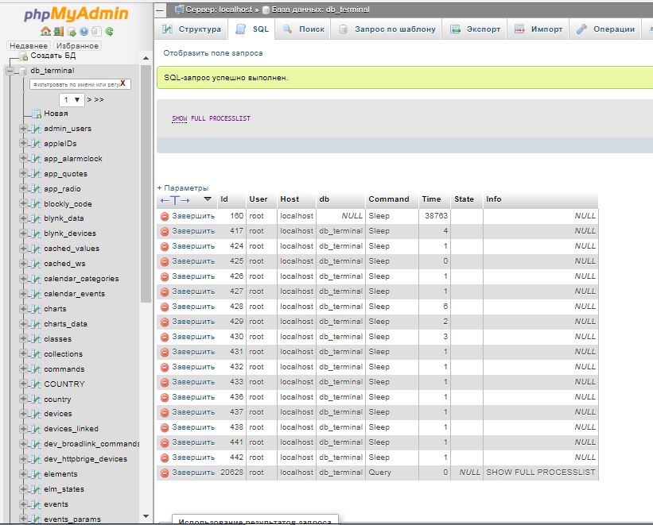
Task: Click the reload navigation panel icon
Action: pyautogui.click(x=109, y=32)
